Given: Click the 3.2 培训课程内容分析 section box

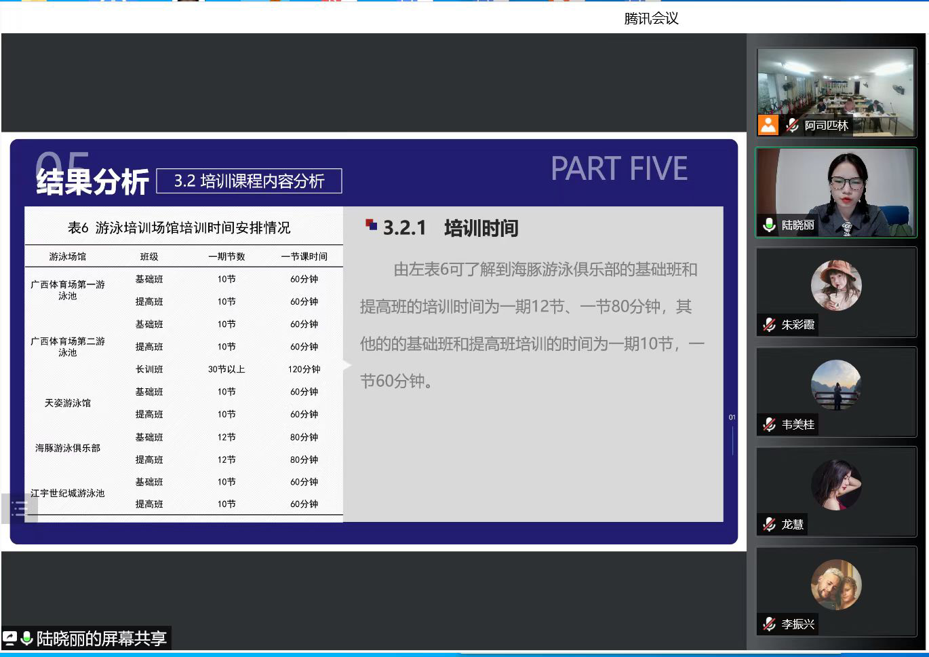Looking at the screenshot, I should point(249,181).
